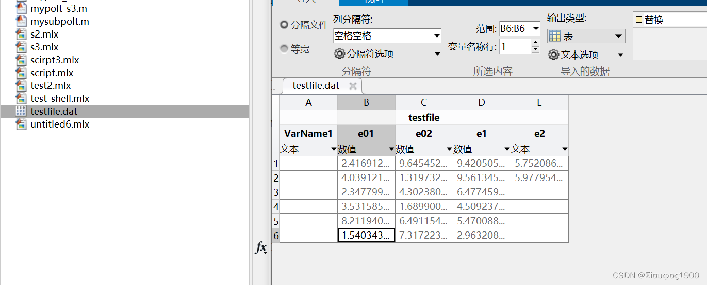
Task: Close the testfile.dat tab
Action: point(353,86)
